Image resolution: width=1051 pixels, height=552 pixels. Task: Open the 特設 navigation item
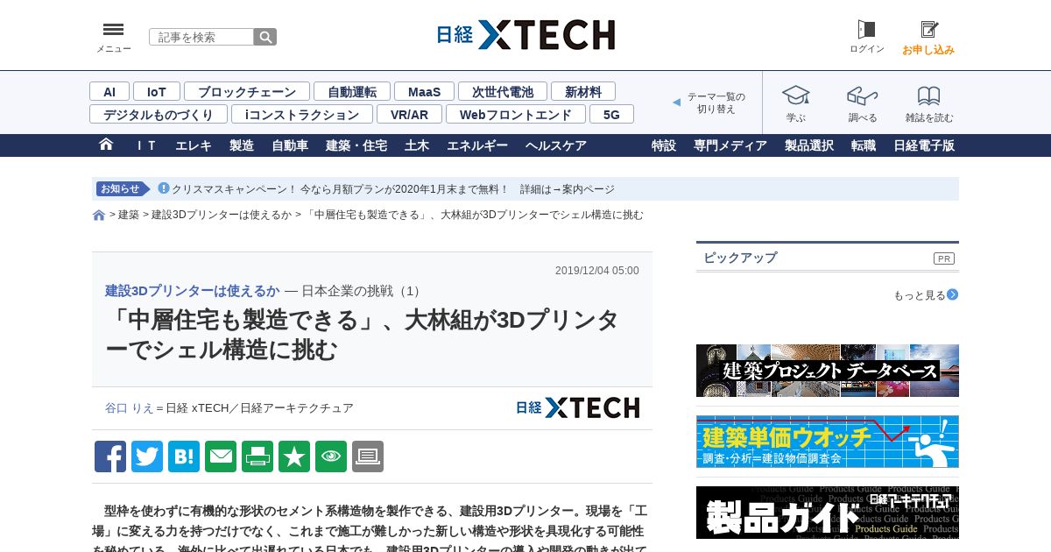(664, 145)
